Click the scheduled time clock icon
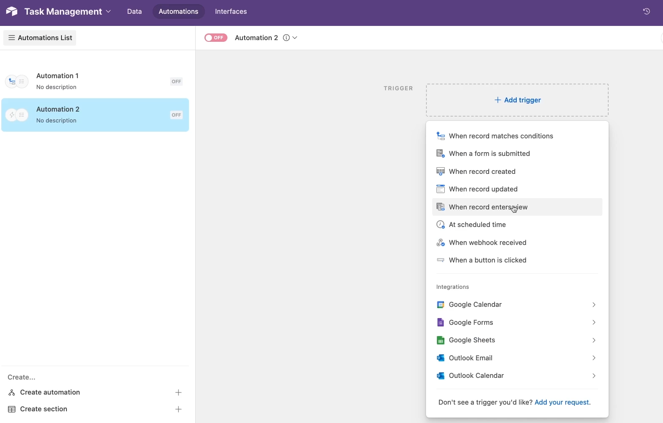 [x=440, y=224]
